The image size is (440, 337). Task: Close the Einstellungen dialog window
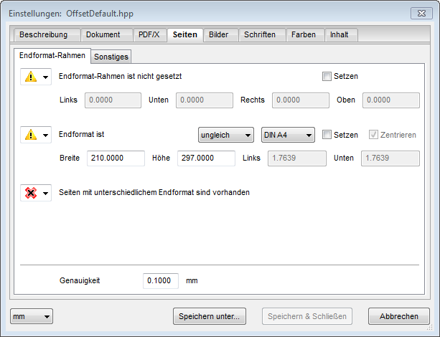pyautogui.click(x=420, y=14)
